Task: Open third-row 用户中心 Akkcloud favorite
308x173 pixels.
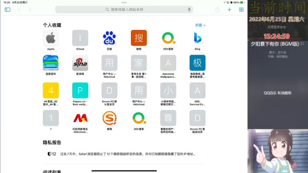Action: point(139,94)
